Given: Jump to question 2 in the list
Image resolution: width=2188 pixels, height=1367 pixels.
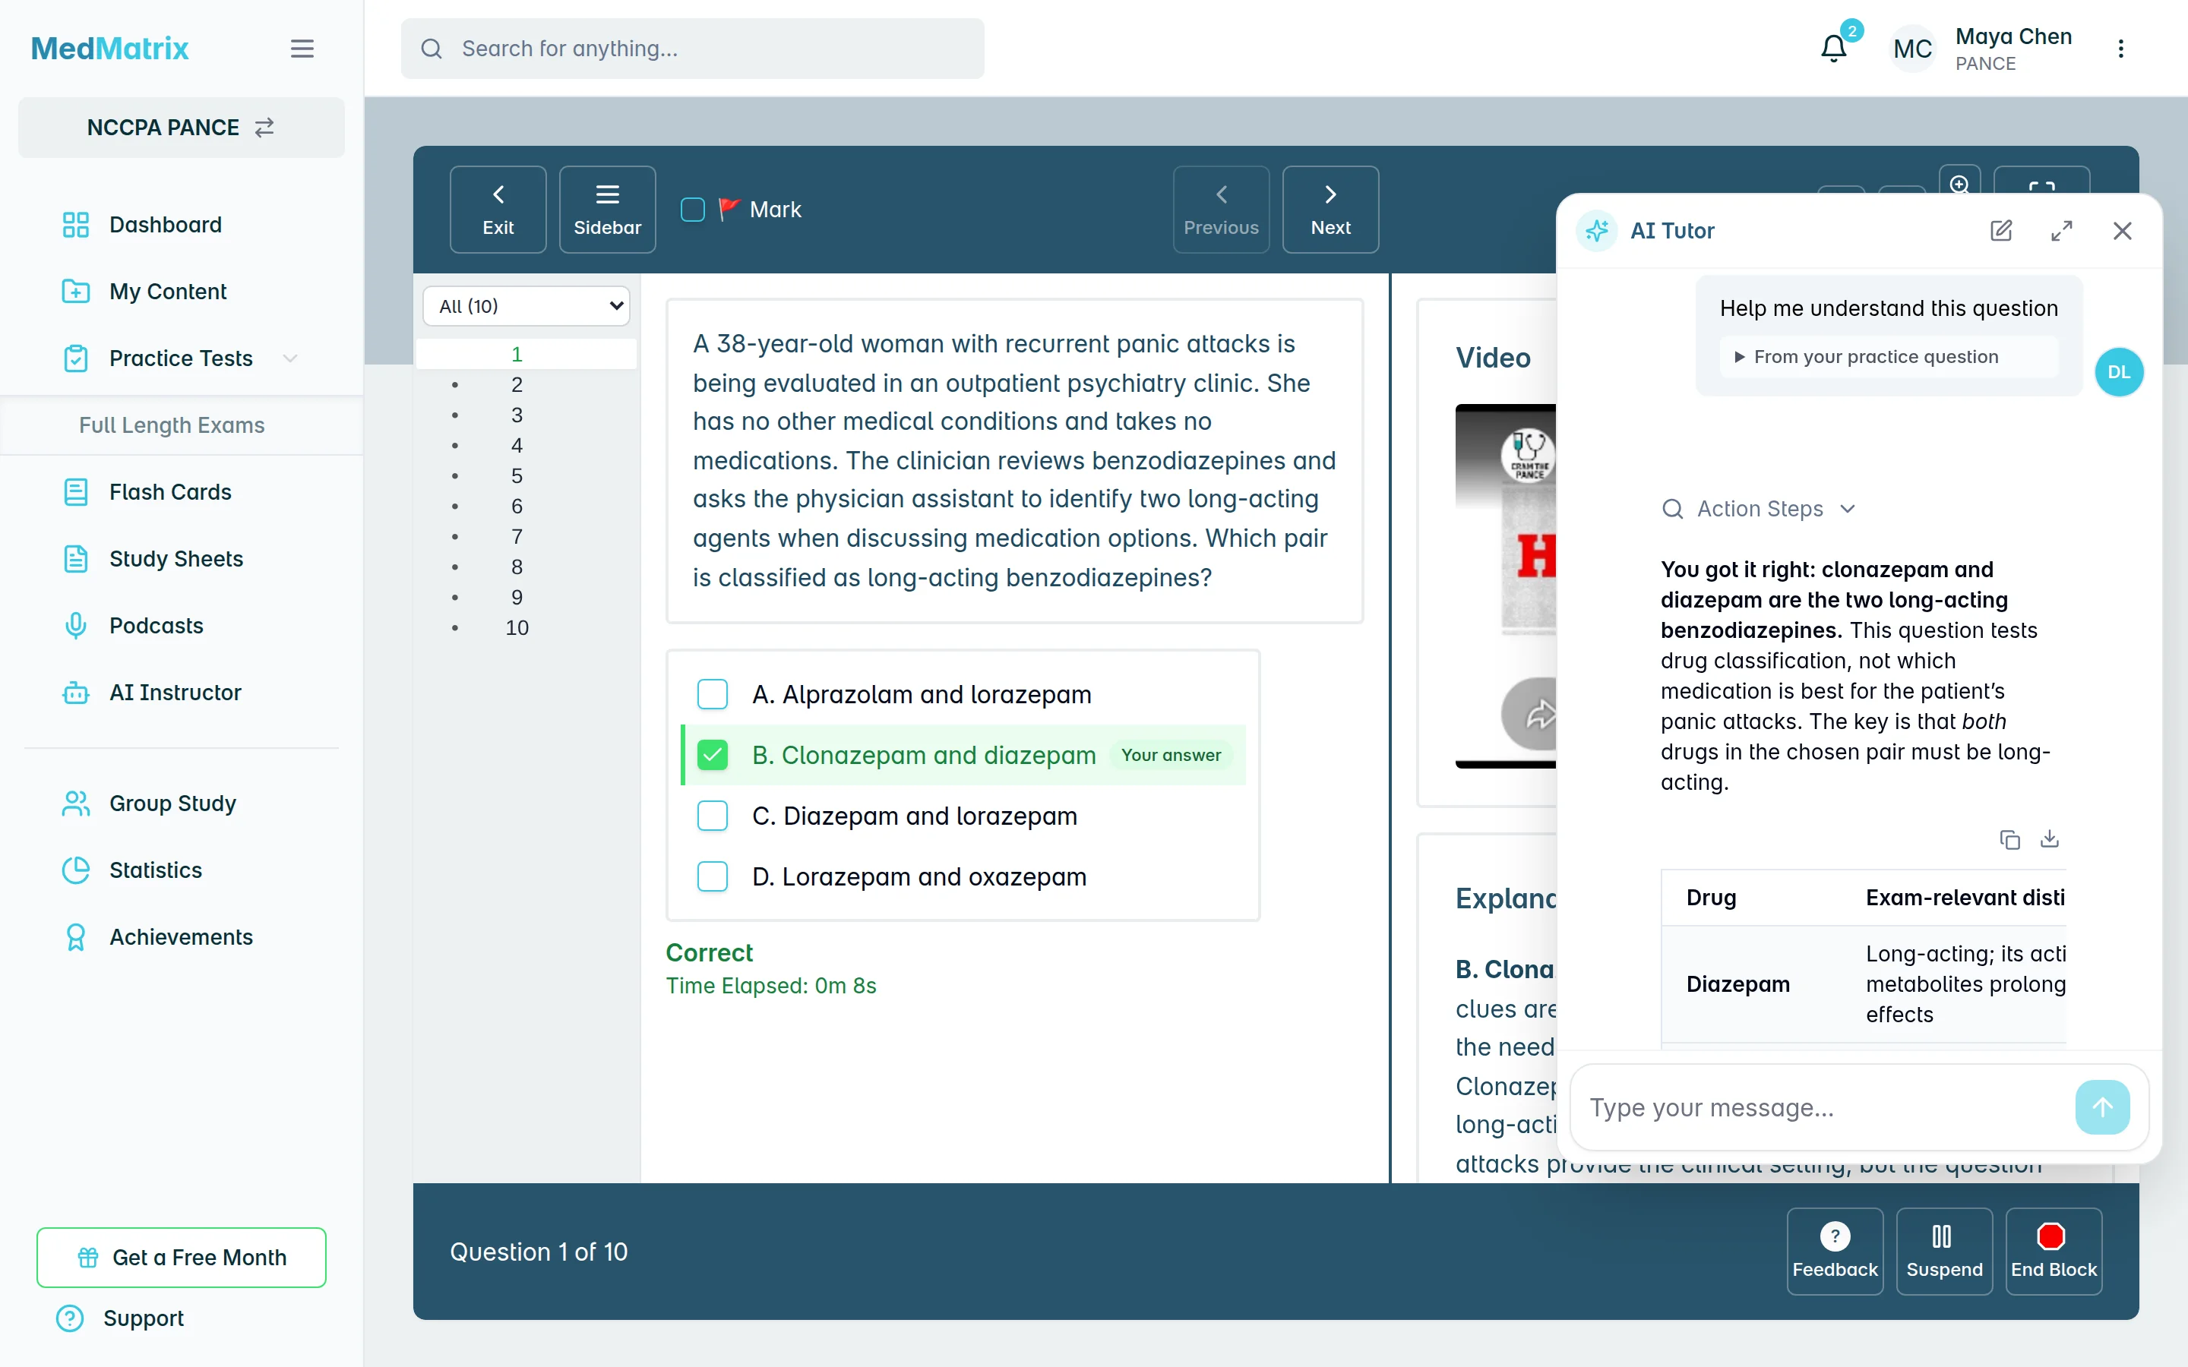Looking at the screenshot, I should point(517,385).
